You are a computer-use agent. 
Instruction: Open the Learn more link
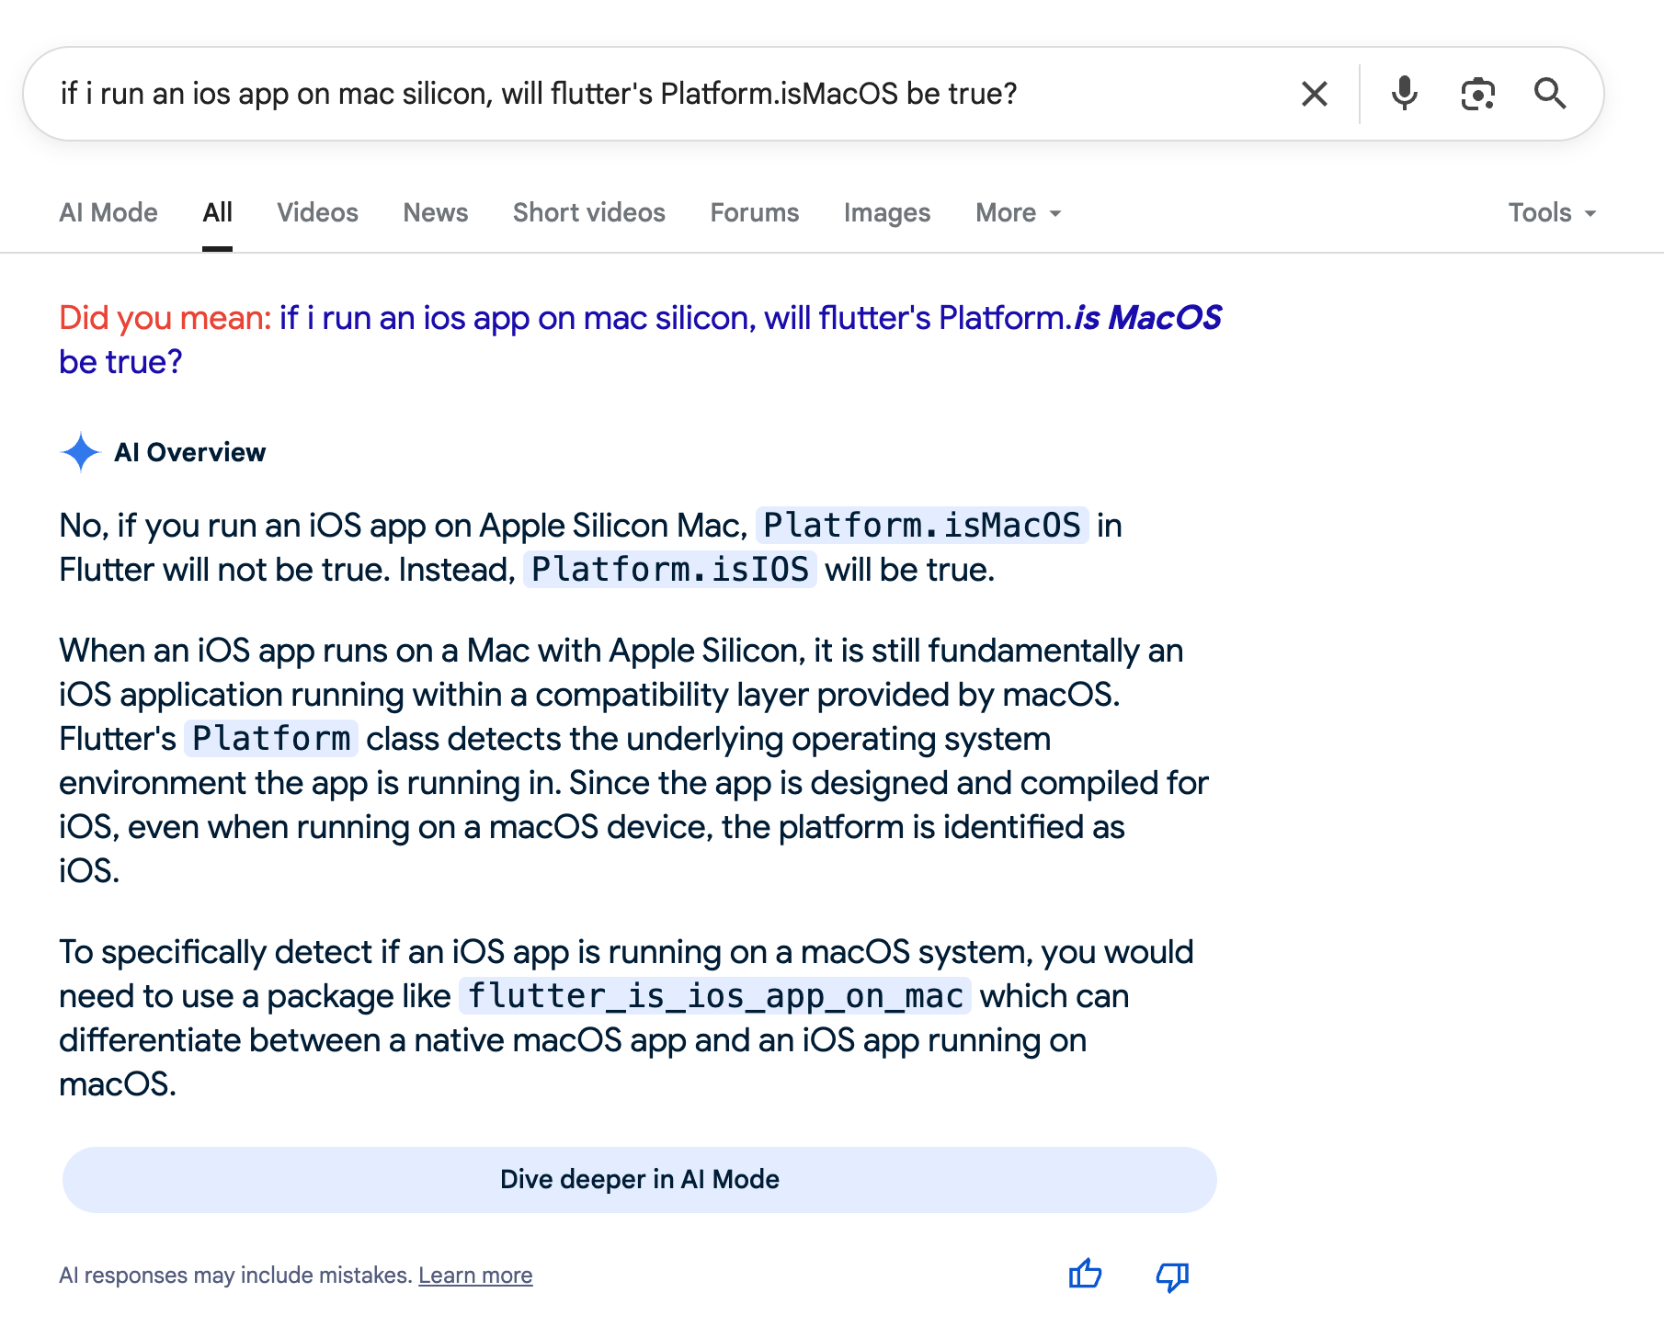tap(475, 1276)
